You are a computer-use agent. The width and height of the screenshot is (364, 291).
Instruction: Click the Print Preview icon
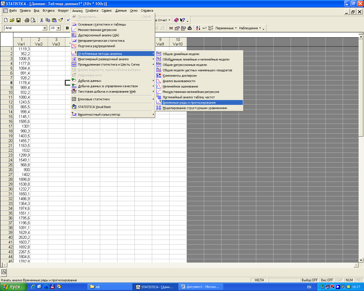[33, 20]
